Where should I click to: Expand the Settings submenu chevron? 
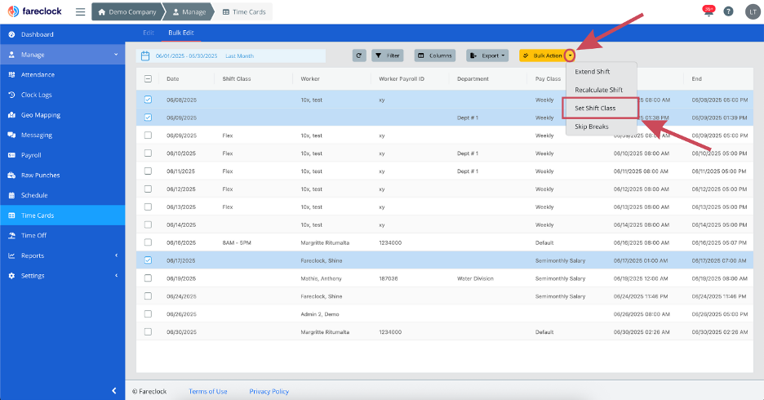click(x=117, y=276)
